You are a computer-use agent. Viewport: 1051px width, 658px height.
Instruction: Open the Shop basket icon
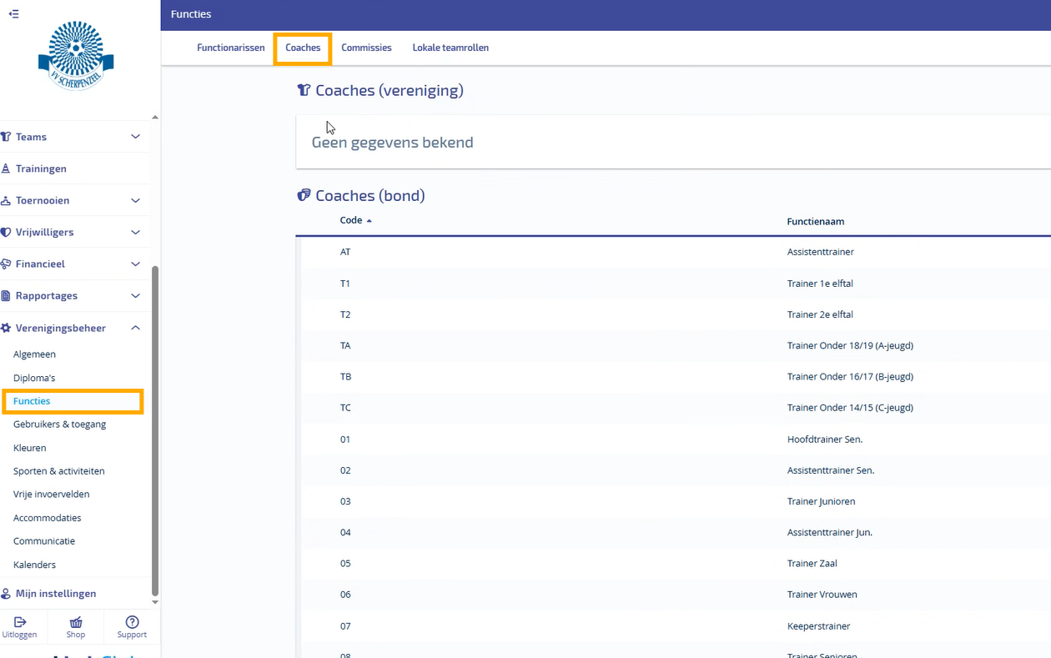coord(76,622)
